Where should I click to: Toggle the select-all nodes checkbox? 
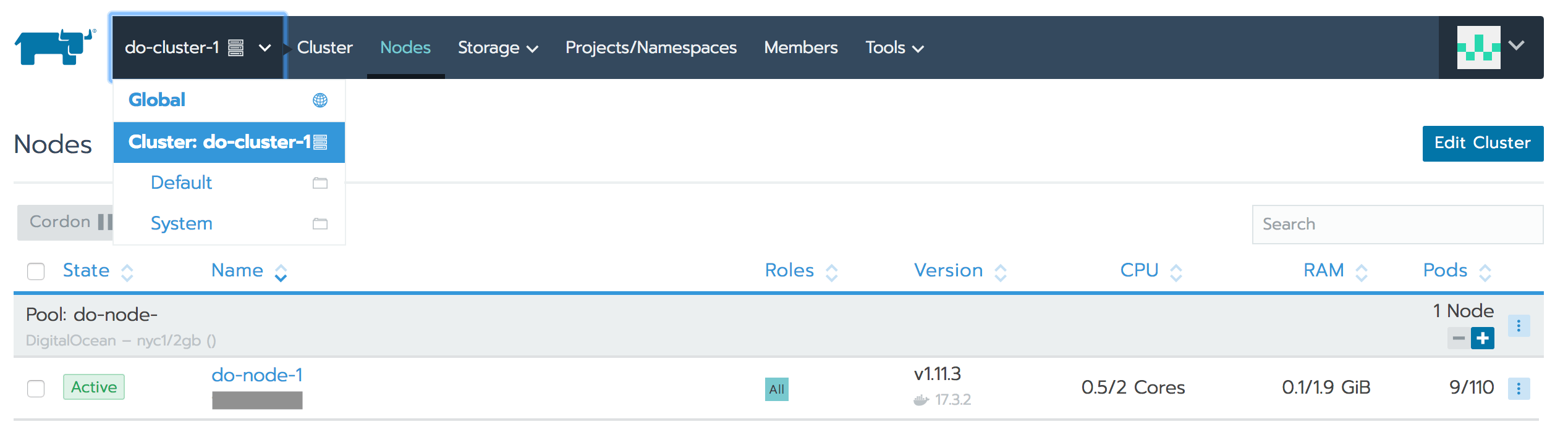[x=36, y=271]
